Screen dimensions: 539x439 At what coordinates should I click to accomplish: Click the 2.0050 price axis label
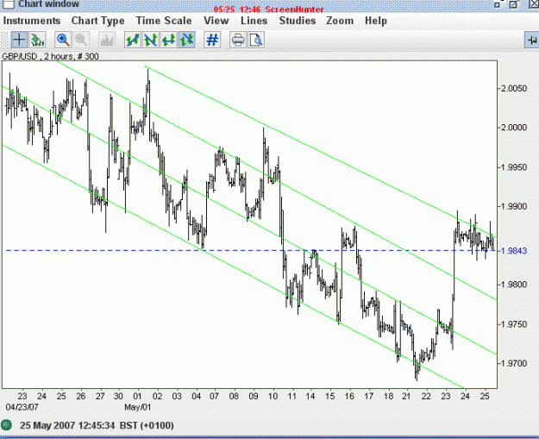pos(514,88)
